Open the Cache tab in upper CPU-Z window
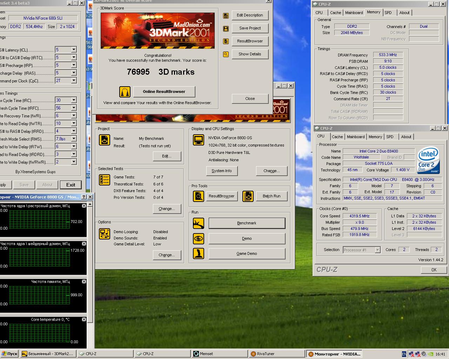Image resolution: width=449 pixels, height=359 pixels. (x=335, y=13)
